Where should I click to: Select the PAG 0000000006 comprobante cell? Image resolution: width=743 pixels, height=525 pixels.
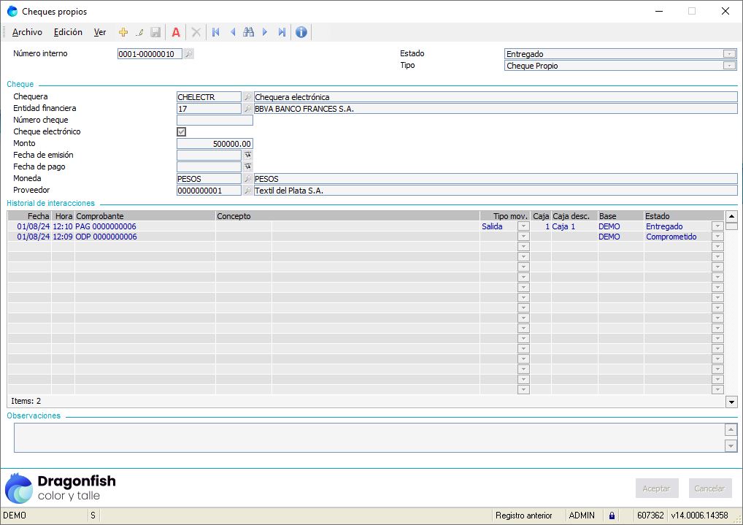(145, 226)
